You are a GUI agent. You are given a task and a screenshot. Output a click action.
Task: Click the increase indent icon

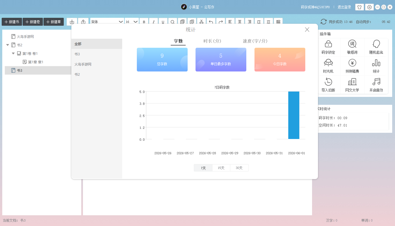259,22
